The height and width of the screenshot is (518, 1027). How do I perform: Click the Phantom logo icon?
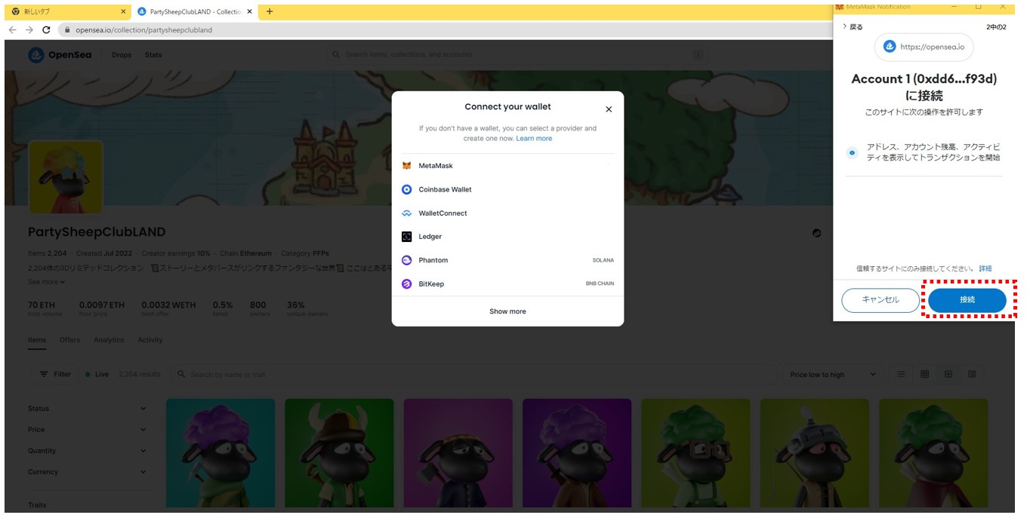tap(406, 260)
